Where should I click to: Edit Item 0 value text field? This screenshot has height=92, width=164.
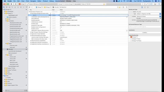click(x=94, y=15)
